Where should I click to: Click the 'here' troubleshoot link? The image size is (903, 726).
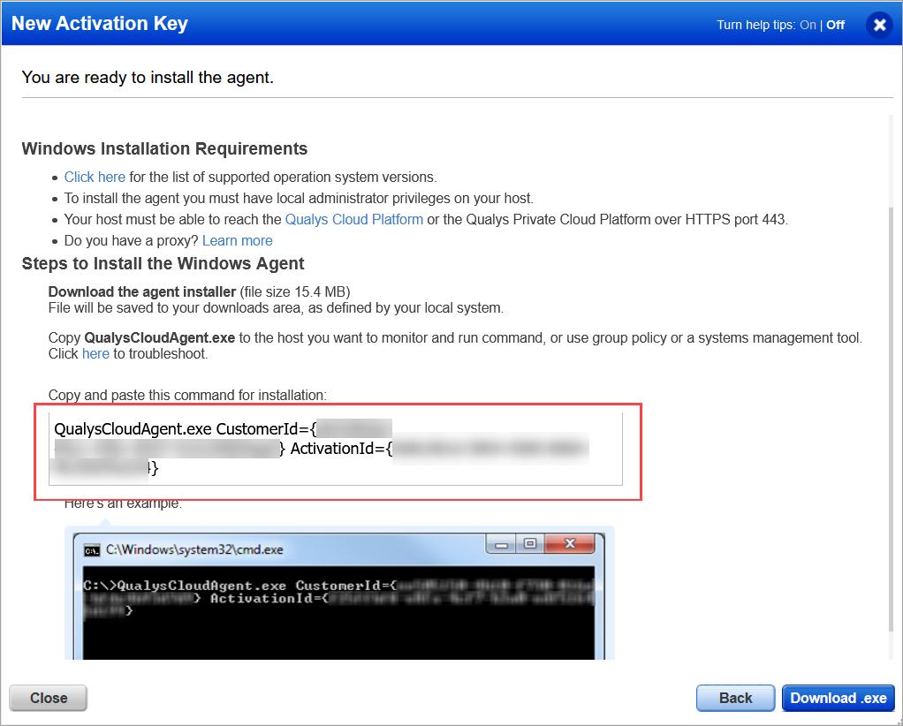click(95, 353)
